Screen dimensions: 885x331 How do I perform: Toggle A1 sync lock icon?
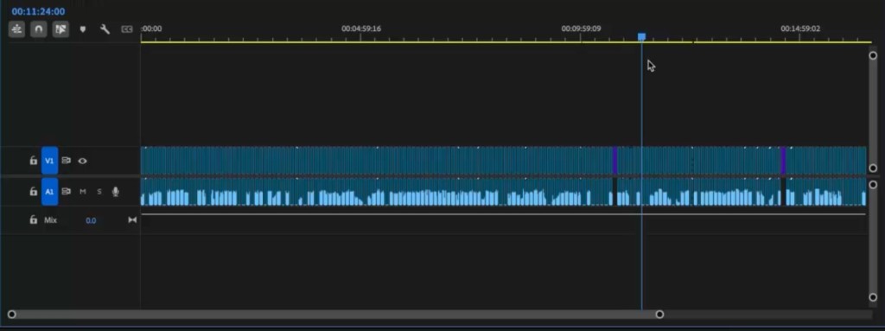point(66,192)
